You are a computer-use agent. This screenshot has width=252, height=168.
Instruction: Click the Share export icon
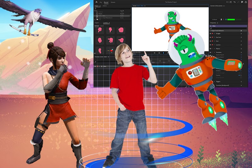coord(246,2)
